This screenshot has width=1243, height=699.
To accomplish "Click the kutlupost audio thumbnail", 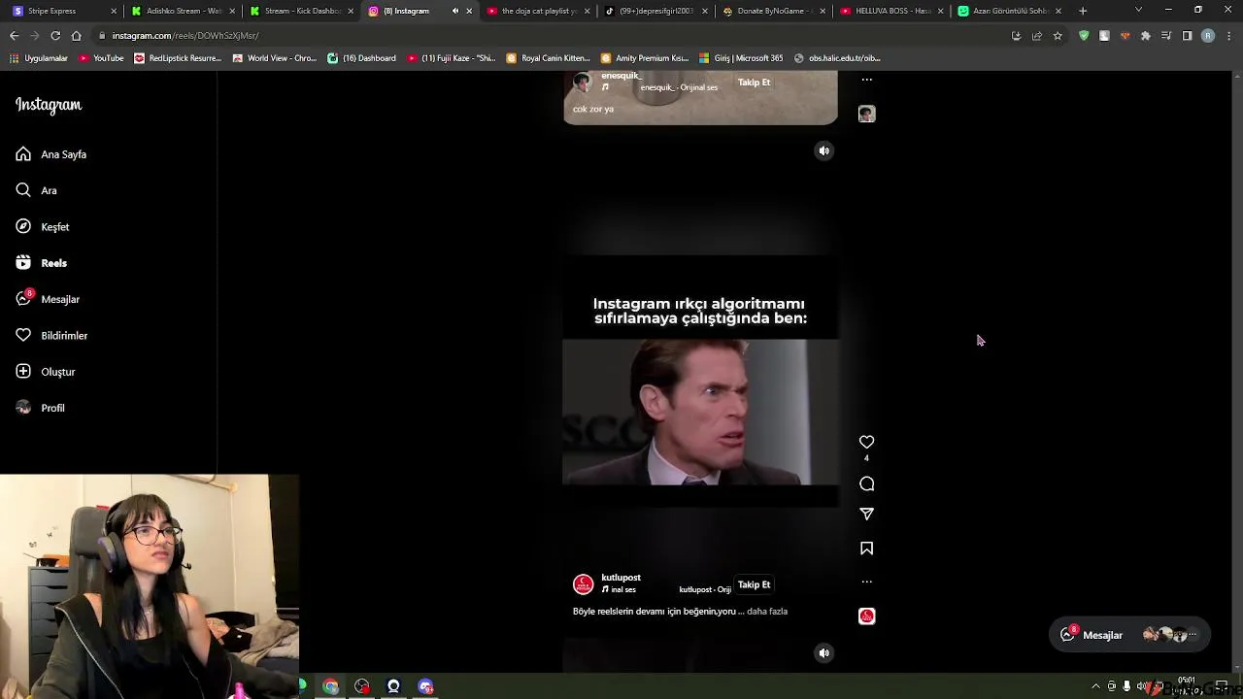I will pyautogui.click(x=866, y=616).
